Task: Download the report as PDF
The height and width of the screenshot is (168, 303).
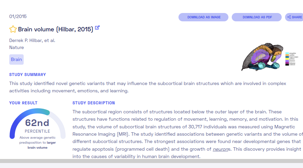Action: coord(257,17)
